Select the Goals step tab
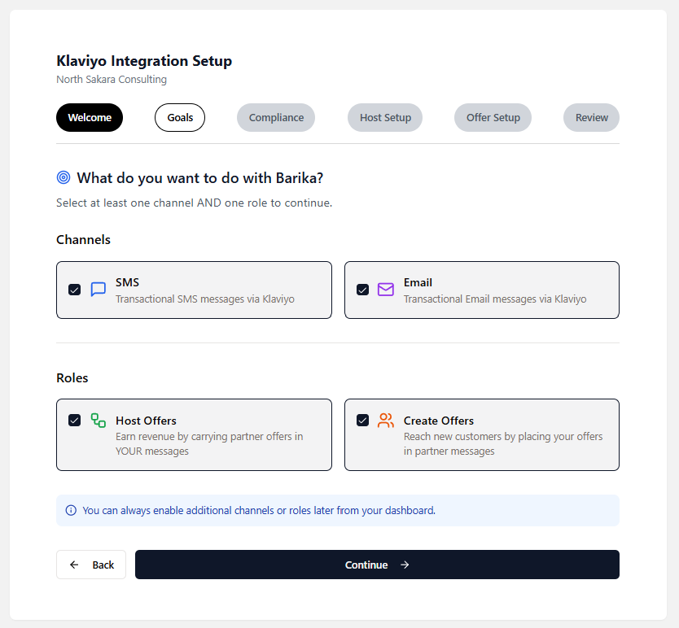 tap(180, 117)
